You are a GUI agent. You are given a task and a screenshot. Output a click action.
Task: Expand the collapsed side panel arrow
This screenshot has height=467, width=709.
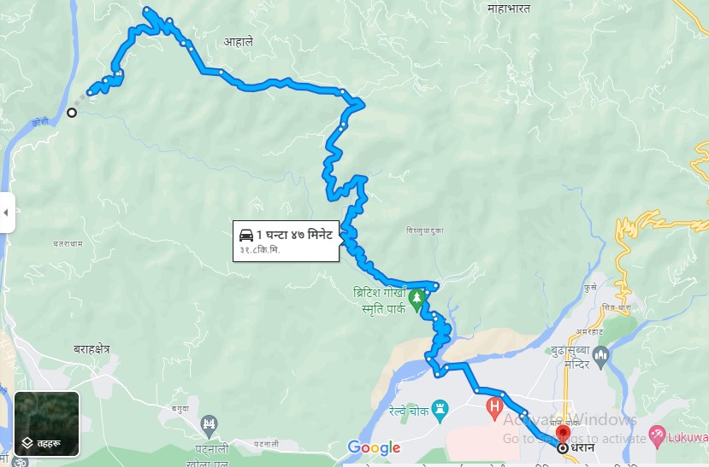click(6, 213)
